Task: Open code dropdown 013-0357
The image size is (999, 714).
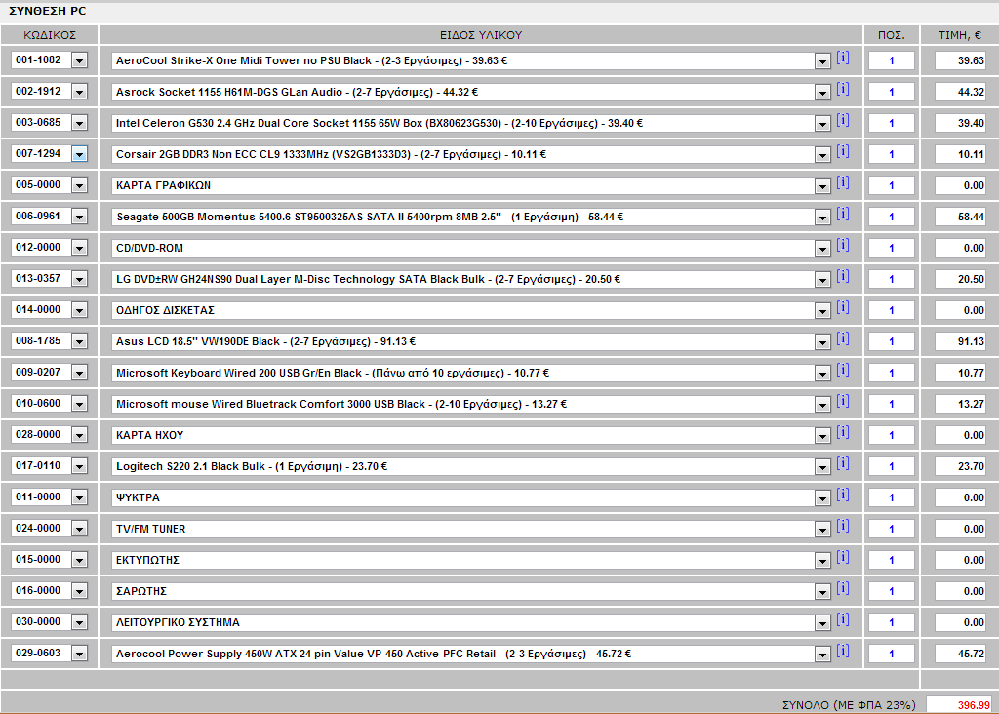Action: coord(79,279)
